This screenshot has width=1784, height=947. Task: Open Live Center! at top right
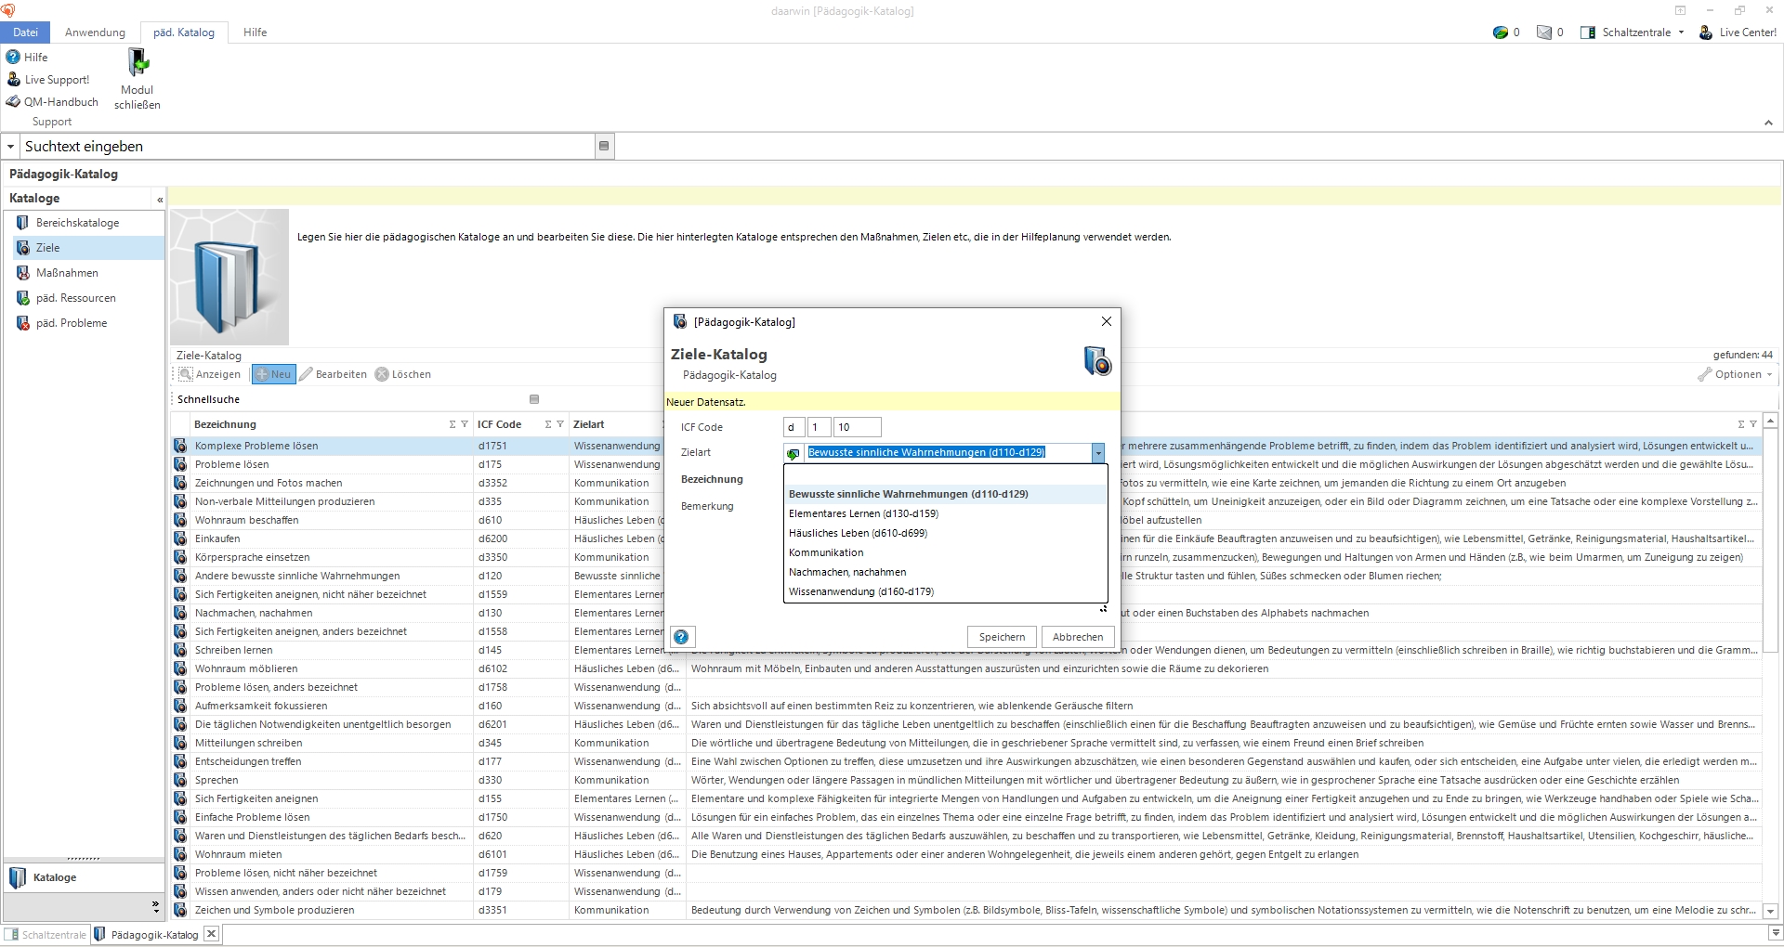pos(1738,32)
